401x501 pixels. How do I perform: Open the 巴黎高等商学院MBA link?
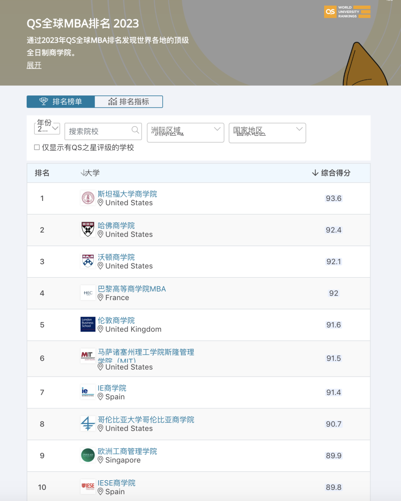(x=131, y=289)
